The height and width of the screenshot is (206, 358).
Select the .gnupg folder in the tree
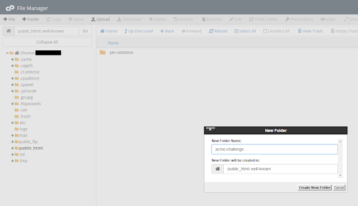point(26,97)
